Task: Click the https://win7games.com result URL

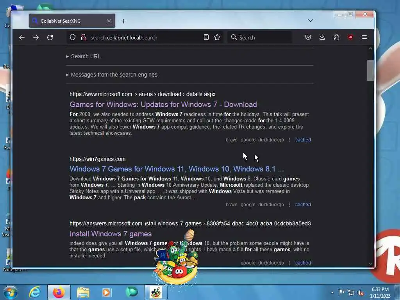Action: tap(97, 159)
